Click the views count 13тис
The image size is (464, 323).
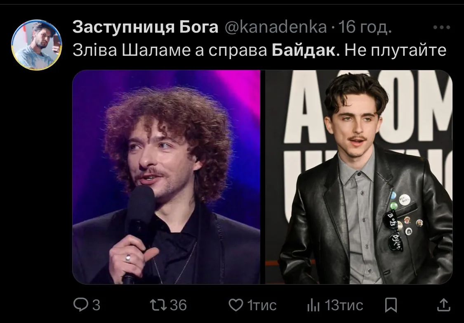344,305
